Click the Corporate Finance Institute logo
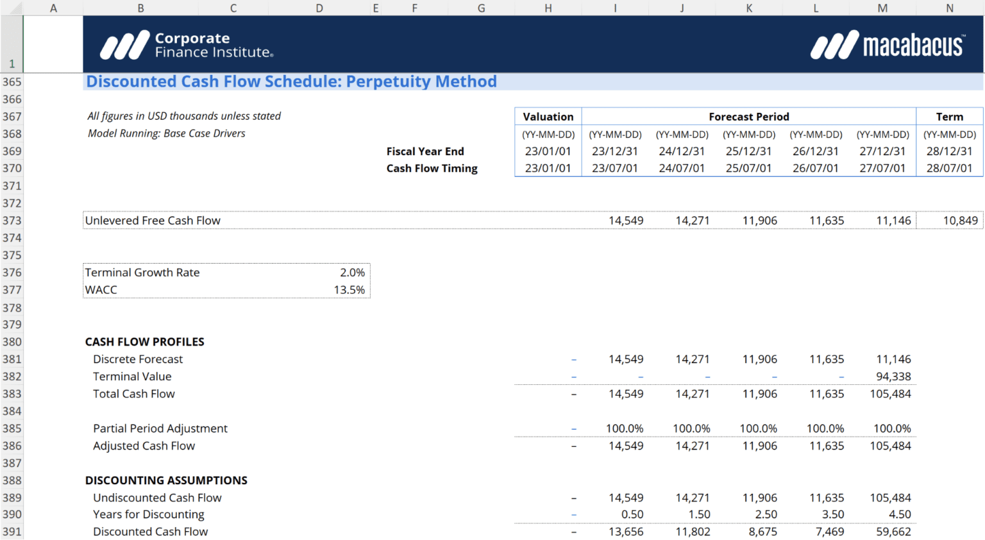 coord(187,44)
